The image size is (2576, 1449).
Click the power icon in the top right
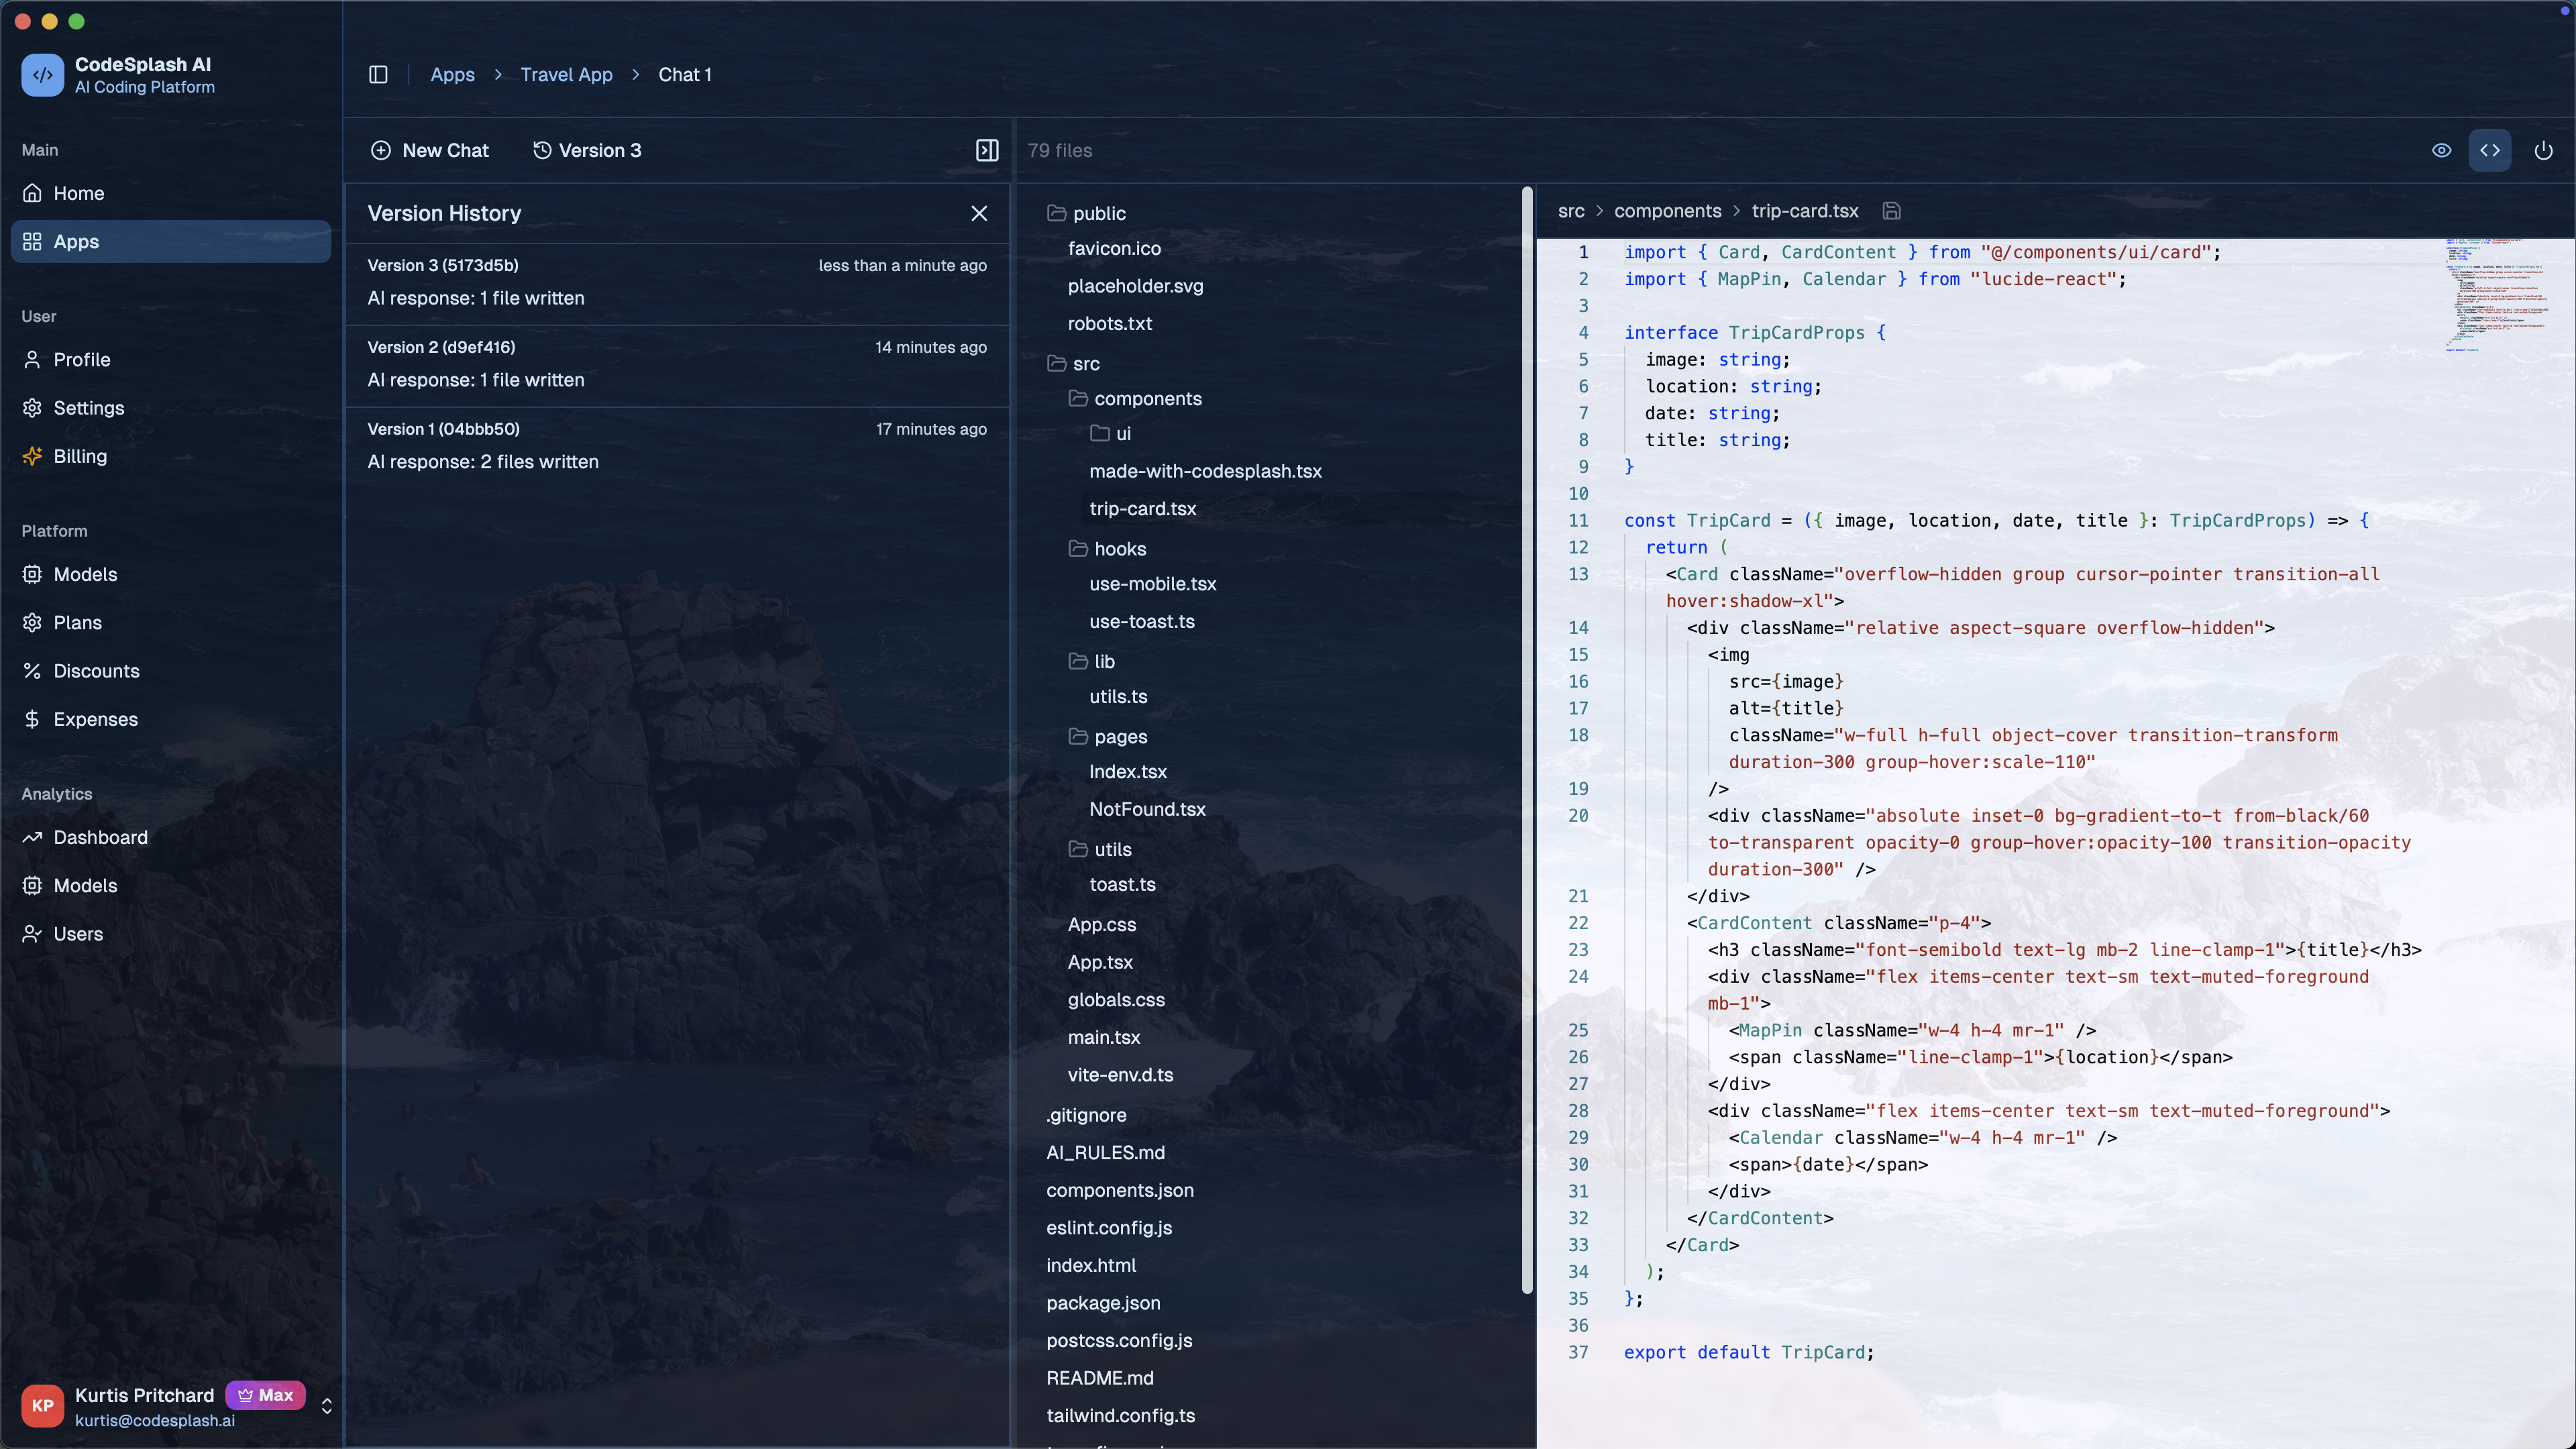(2544, 150)
